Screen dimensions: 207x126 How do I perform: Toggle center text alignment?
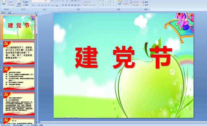click(66, 5)
